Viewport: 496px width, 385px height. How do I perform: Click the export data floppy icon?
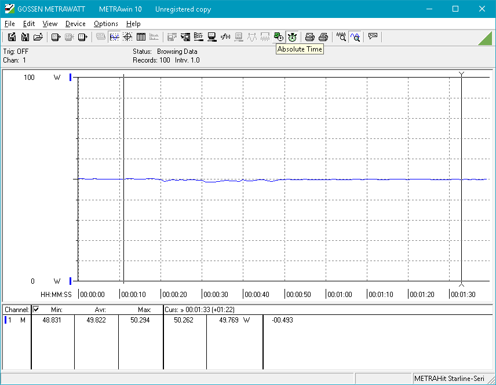(12, 37)
